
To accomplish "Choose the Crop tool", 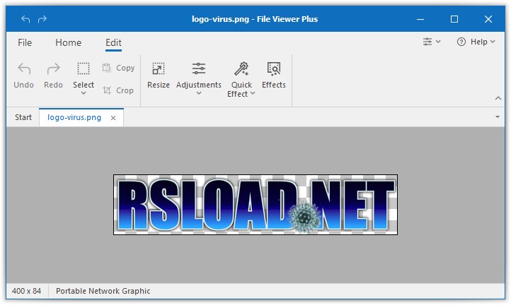I will (118, 90).
